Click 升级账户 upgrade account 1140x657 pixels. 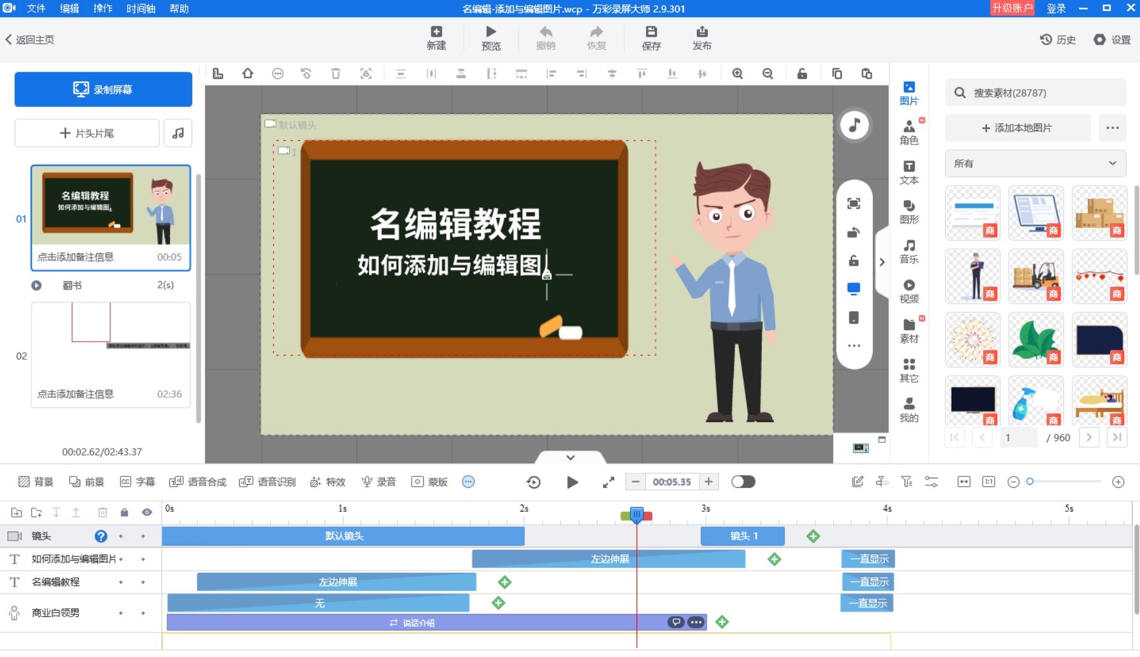coord(1012,8)
